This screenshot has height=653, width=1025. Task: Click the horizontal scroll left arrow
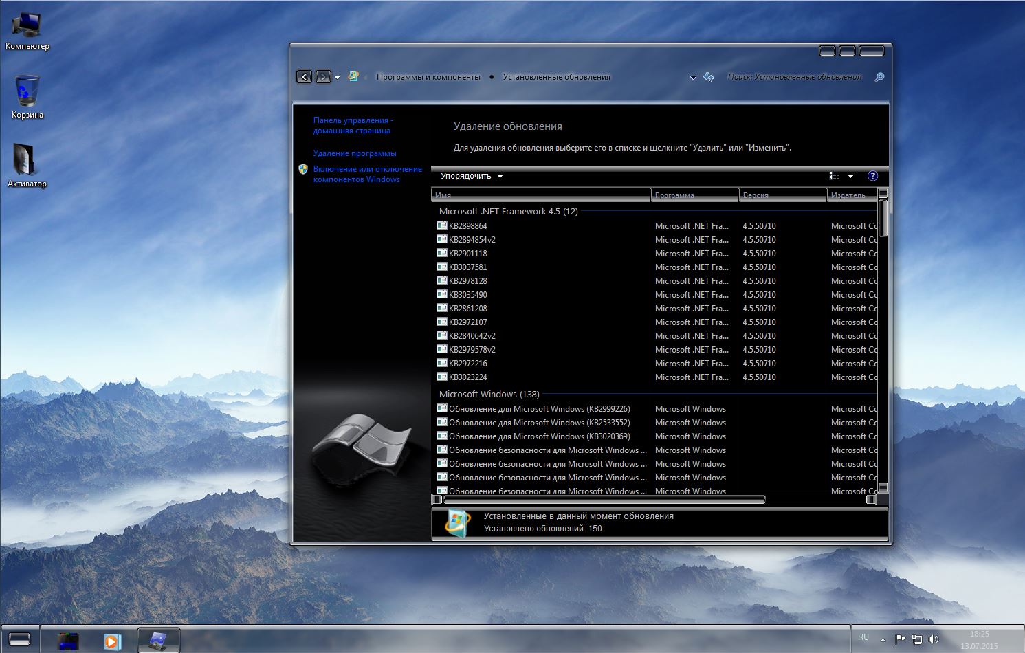[x=437, y=500]
